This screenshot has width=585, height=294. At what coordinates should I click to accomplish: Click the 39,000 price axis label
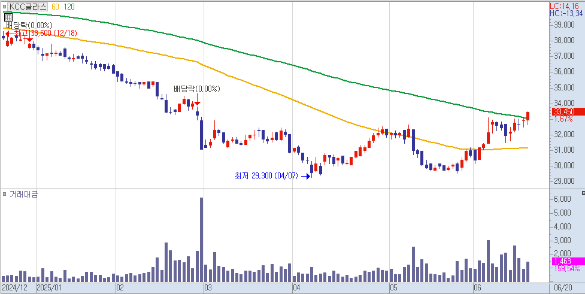[563, 25]
